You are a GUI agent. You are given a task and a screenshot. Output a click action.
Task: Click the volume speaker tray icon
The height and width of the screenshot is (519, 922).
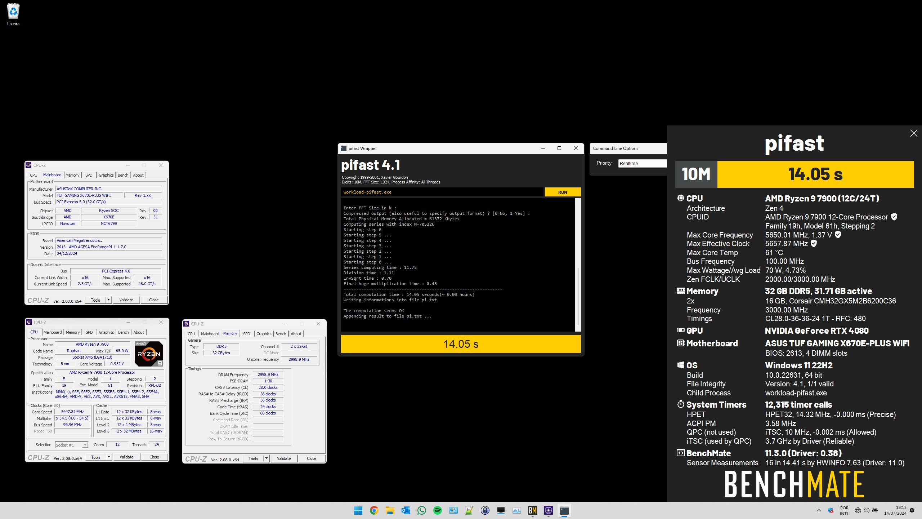coord(866,510)
